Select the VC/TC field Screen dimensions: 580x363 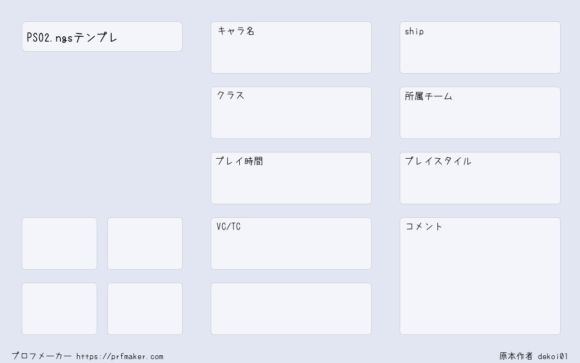point(291,243)
